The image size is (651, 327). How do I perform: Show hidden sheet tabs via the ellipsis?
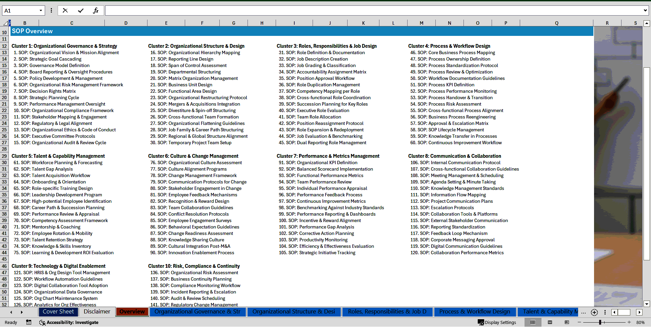[x=583, y=312]
